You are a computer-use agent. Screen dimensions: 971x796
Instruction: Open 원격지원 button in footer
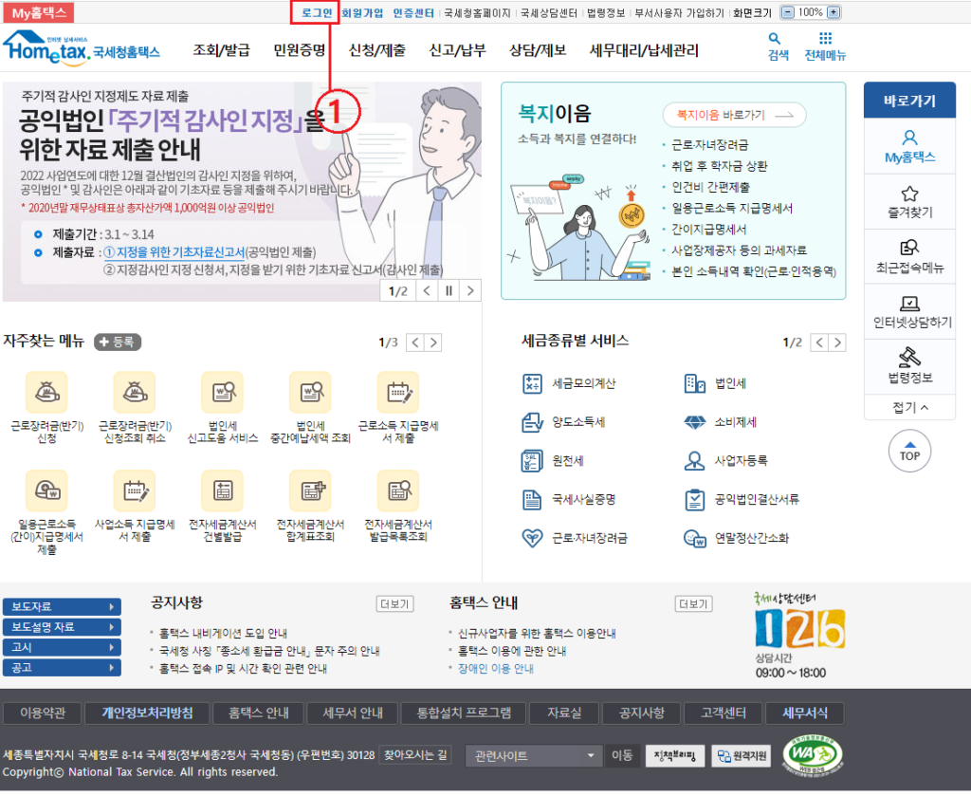tap(742, 756)
